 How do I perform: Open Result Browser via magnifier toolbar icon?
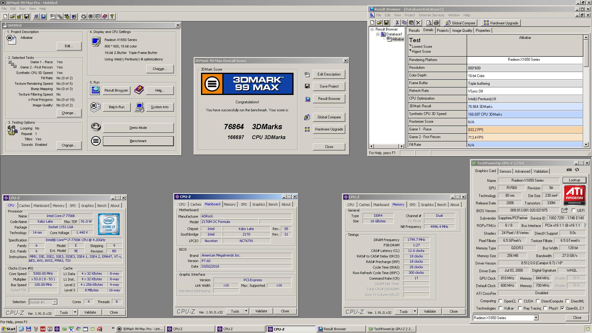43,16
